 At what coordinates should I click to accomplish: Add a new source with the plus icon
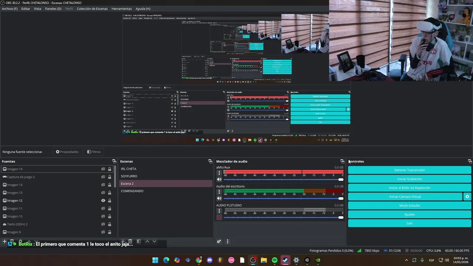5,242
